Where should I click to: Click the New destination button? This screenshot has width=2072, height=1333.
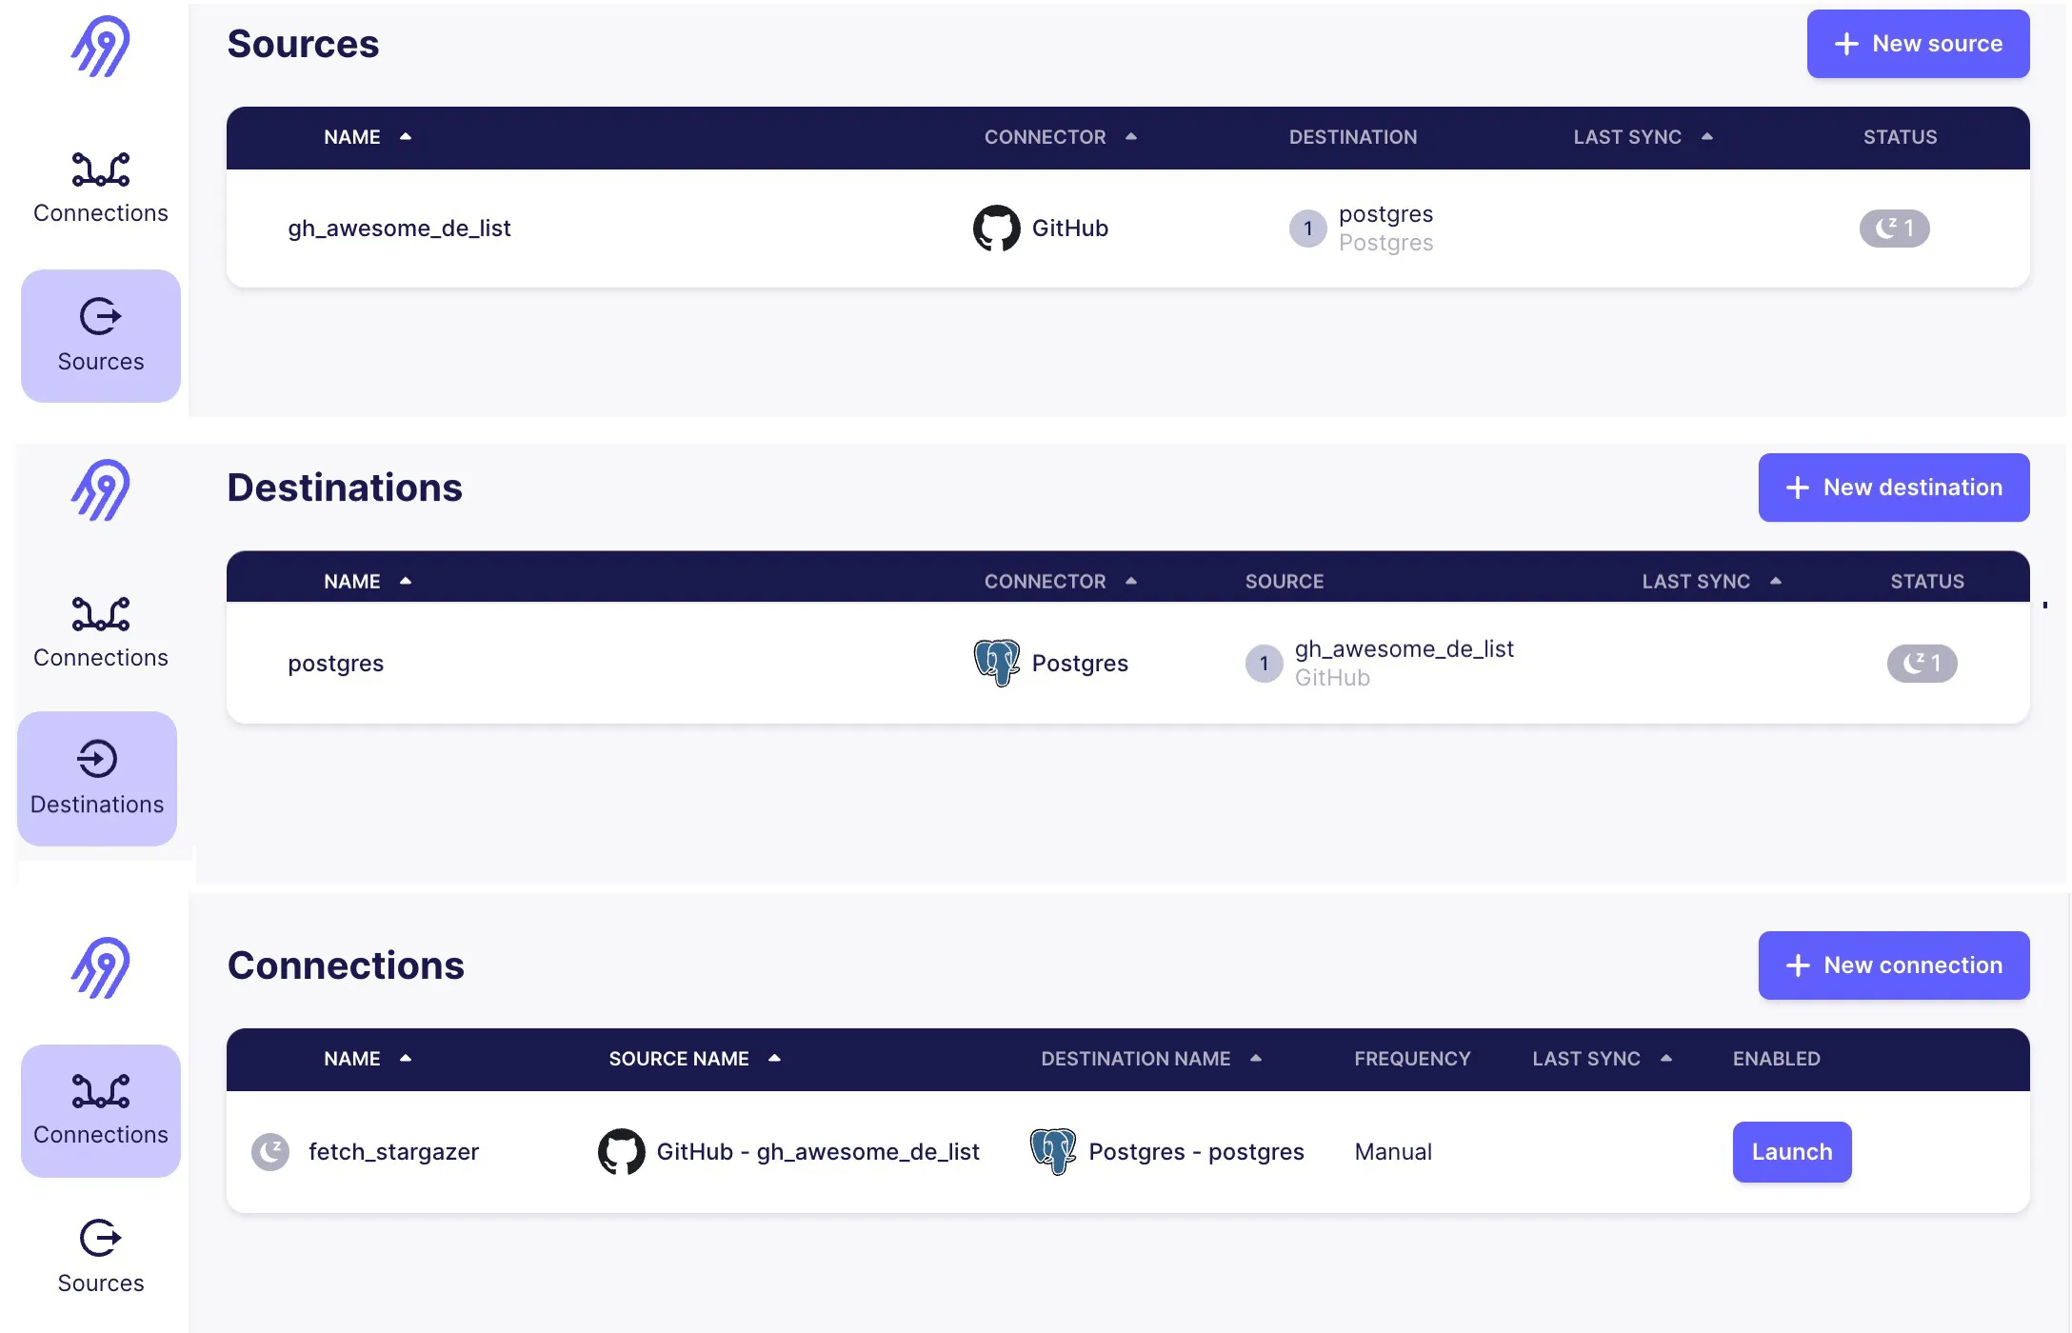pos(1893,487)
